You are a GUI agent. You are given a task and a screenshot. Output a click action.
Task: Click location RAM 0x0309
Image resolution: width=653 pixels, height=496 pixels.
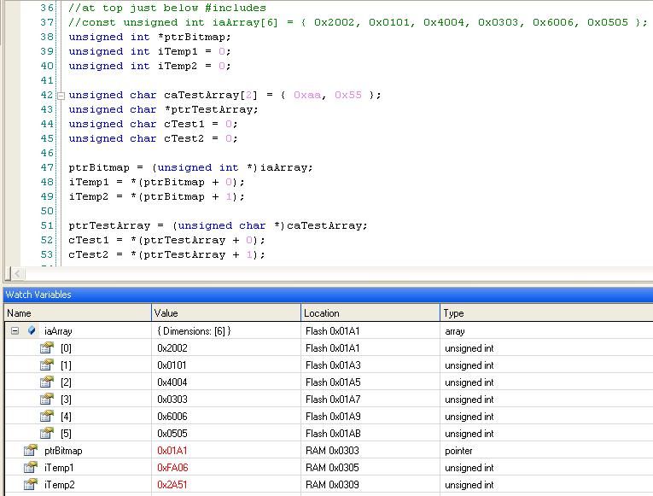pyautogui.click(x=332, y=485)
